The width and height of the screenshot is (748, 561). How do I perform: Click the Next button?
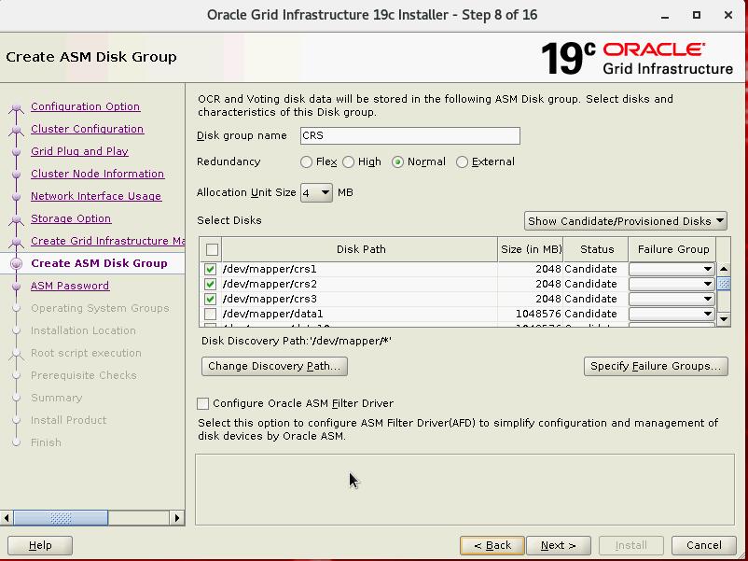tap(558, 545)
